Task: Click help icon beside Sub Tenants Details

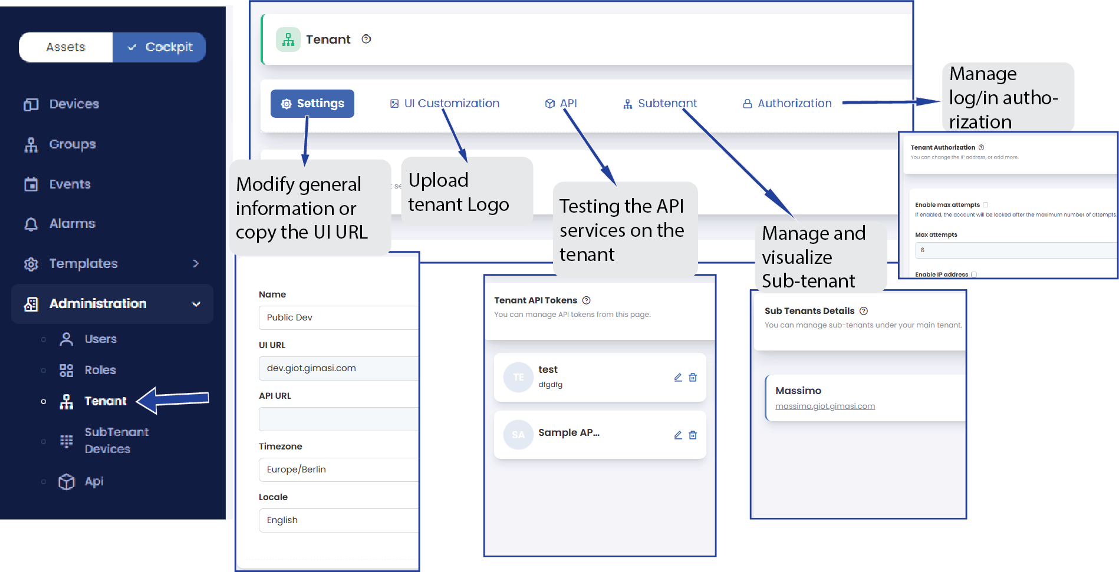Action: click(x=864, y=311)
